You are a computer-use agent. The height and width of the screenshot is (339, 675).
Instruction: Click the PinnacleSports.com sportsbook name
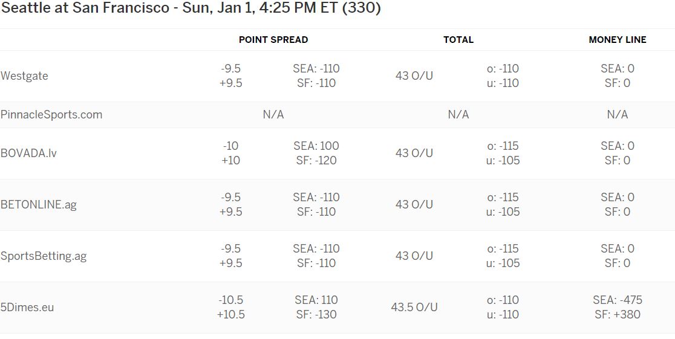(51, 114)
